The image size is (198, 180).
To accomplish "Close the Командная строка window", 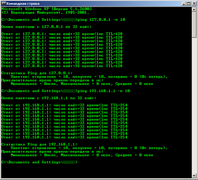I will [x=194, y=4].
